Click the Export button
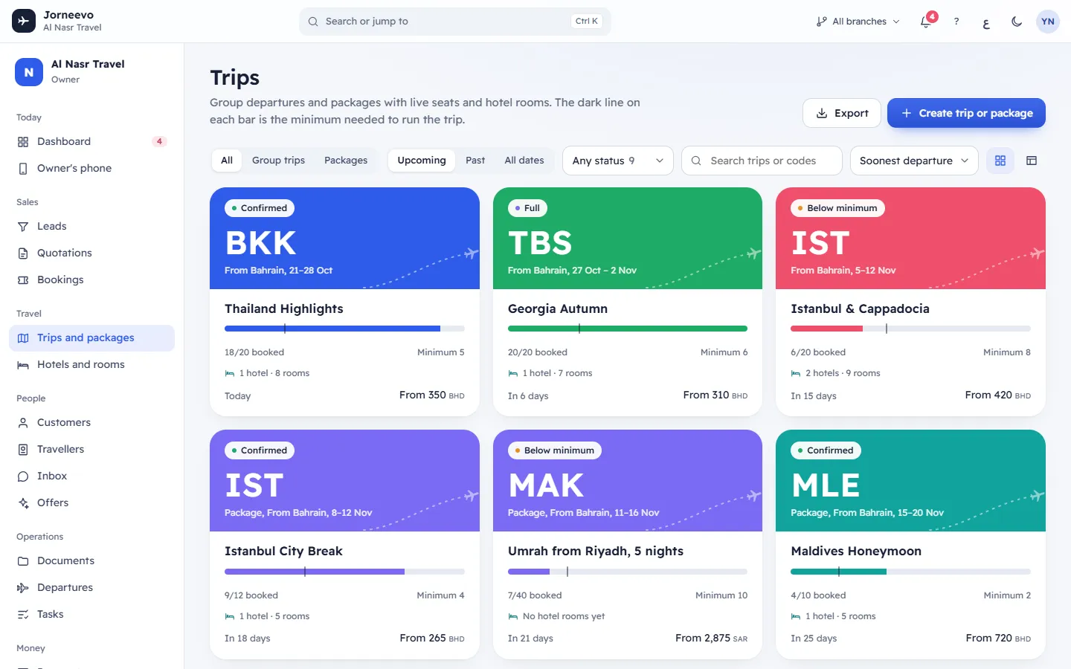Screen dimensions: 1071x669 [x=842, y=113]
